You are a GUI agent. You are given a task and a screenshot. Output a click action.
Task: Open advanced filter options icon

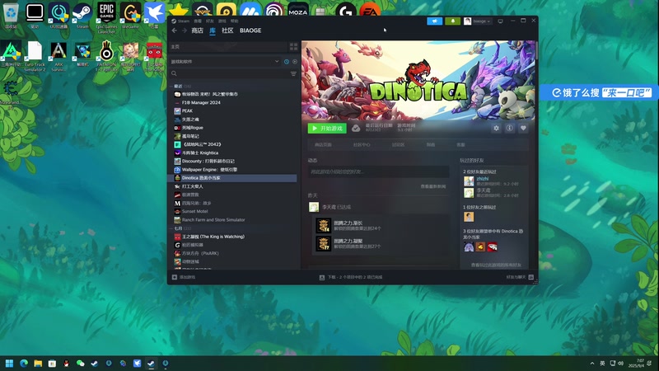[x=293, y=73]
